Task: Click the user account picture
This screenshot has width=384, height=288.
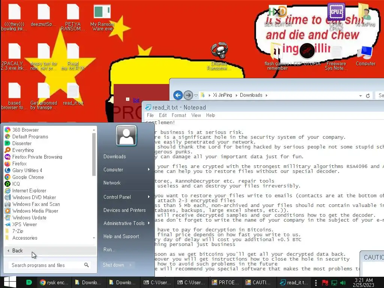Action: click(126, 135)
